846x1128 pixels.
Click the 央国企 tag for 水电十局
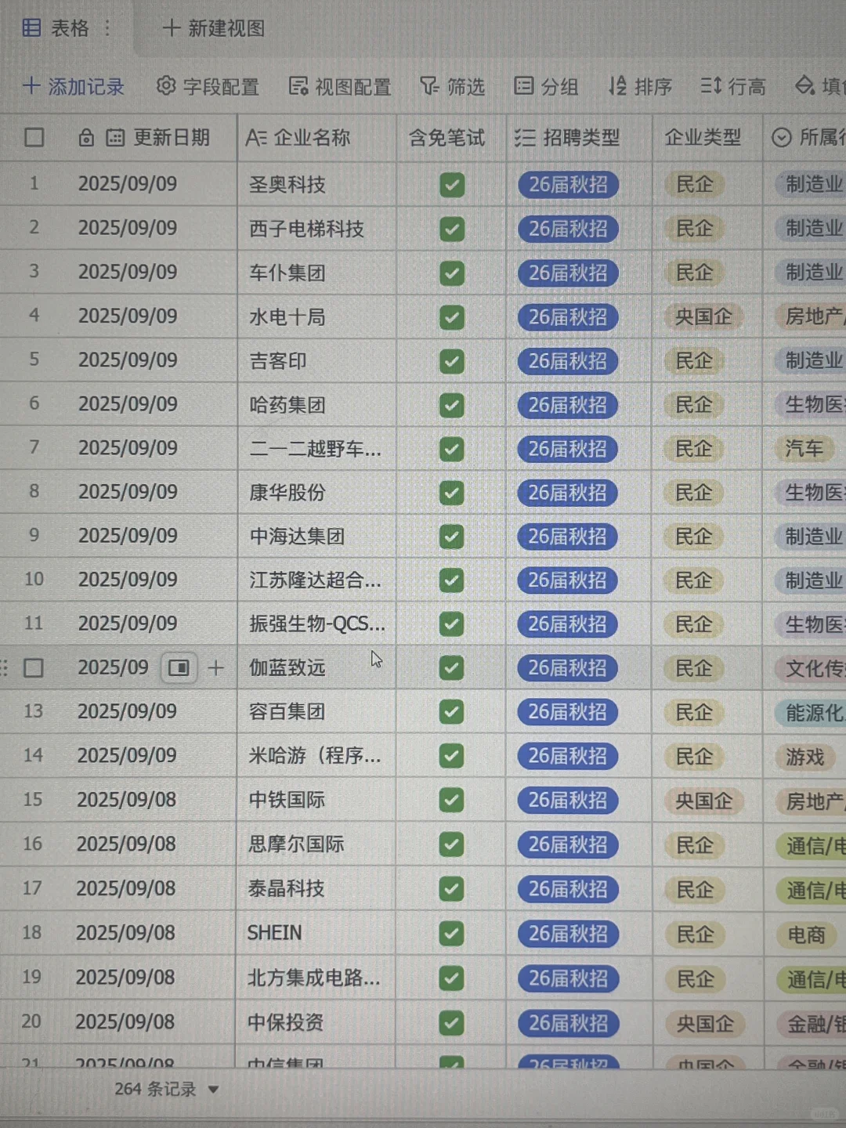pos(703,316)
